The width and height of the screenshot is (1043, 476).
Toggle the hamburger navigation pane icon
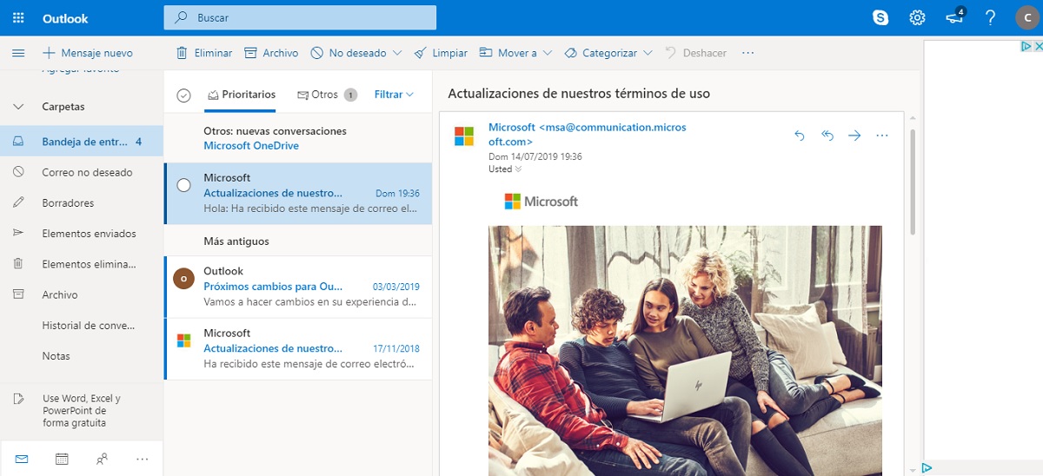pos(18,53)
